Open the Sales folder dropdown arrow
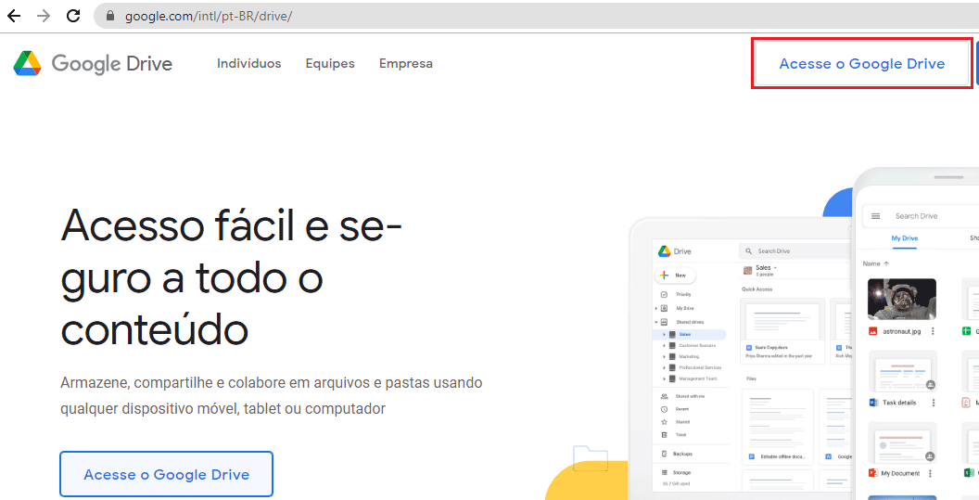Viewport: 979px width, 500px height. (775, 267)
